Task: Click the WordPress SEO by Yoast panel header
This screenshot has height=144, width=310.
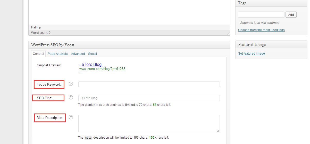Action: click(129, 45)
